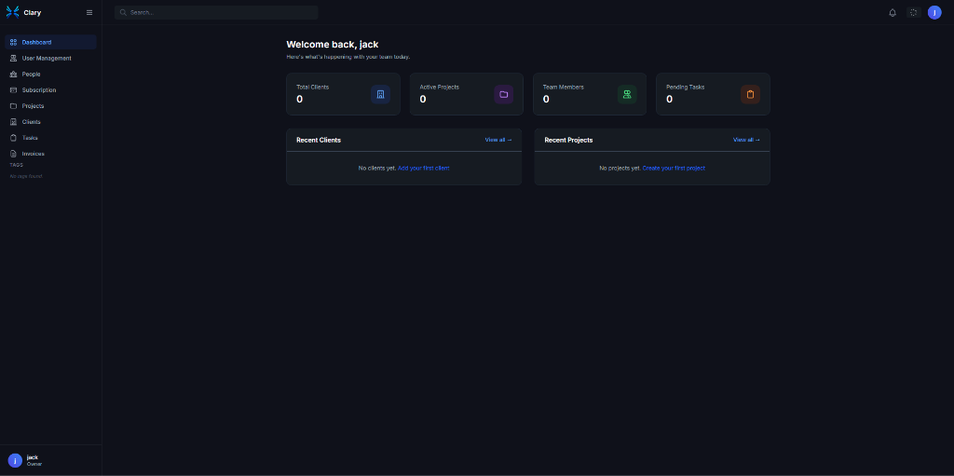View all Recent Projects
Screen dimensions: 954x476
[746, 140]
